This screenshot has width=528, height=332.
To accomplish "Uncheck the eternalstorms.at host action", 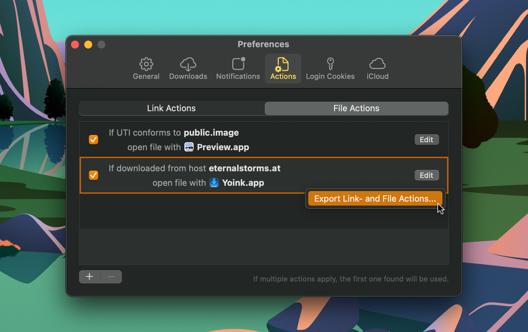I will (x=94, y=175).
